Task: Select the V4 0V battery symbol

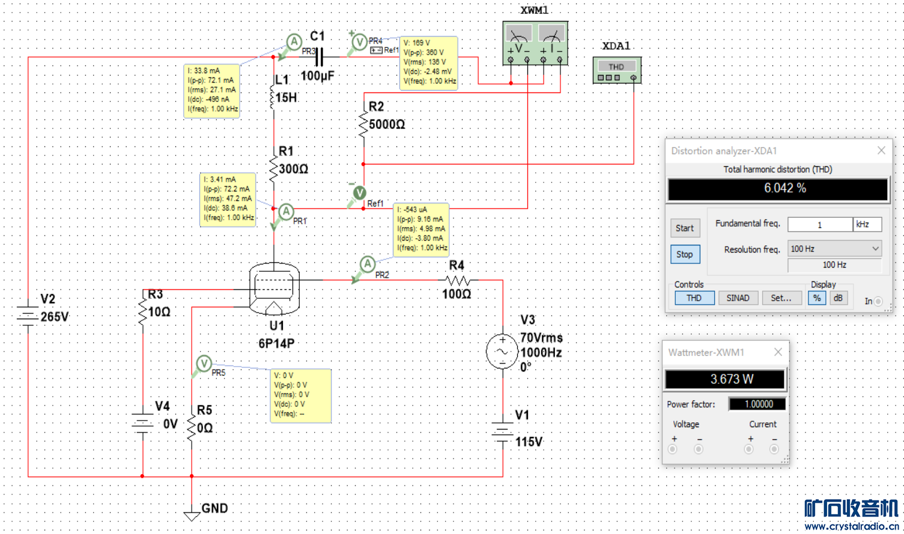Action: coord(142,423)
